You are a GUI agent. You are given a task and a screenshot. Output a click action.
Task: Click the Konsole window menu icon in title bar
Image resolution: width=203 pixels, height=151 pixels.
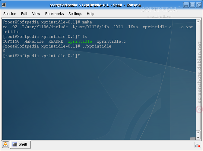[4, 5]
